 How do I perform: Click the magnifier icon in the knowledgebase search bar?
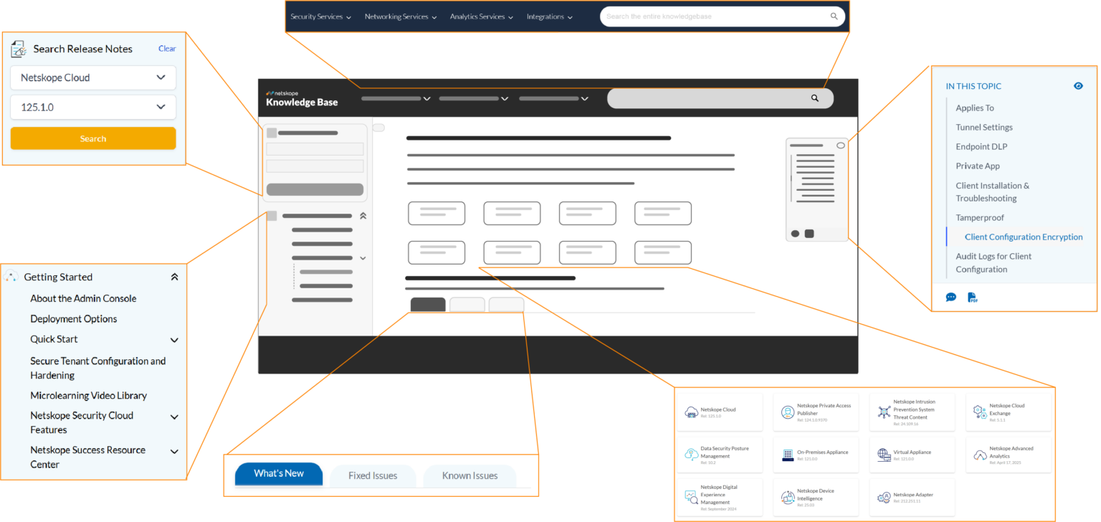pyautogui.click(x=833, y=16)
